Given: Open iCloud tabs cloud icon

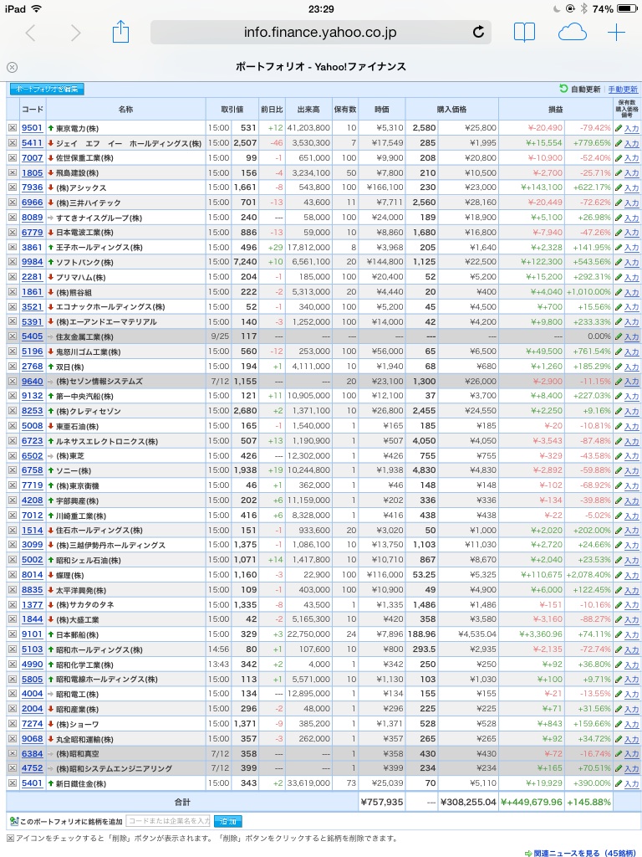Looking at the screenshot, I should (572, 33).
